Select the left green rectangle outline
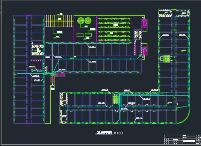This screenshot has height=146, width=201. [80, 35]
